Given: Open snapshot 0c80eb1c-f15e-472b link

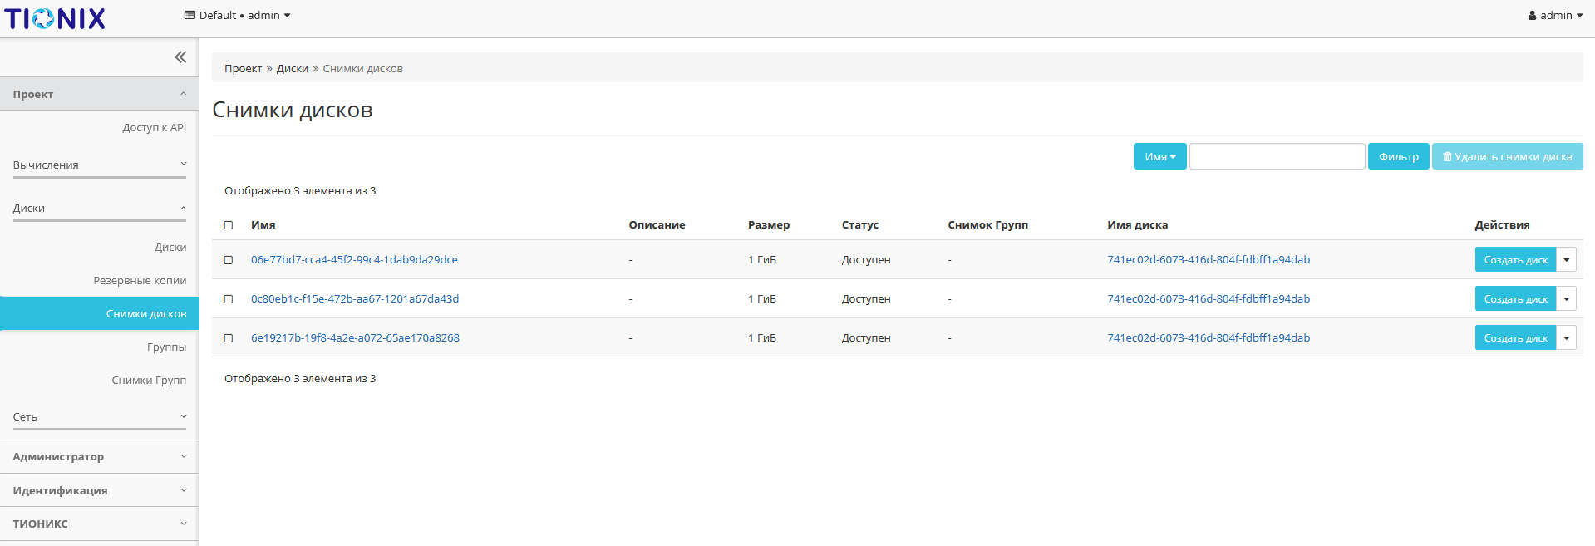Looking at the screenshot, I should click(355, 299).
